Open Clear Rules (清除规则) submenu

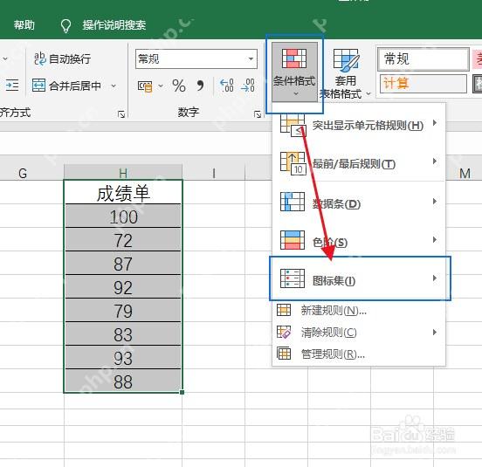[x=359, y=332]
